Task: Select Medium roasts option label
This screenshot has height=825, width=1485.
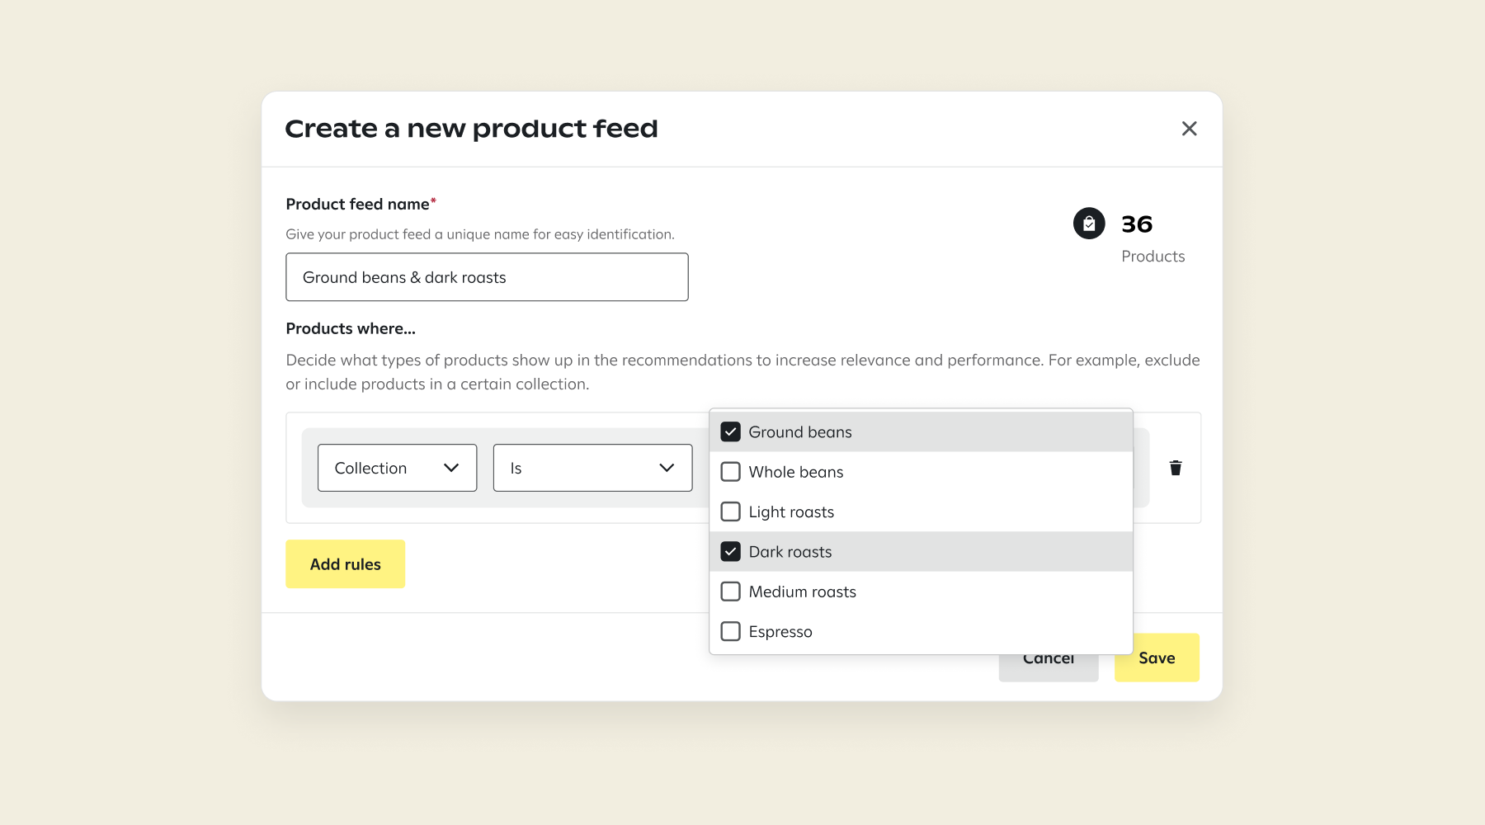Action: 802,592
